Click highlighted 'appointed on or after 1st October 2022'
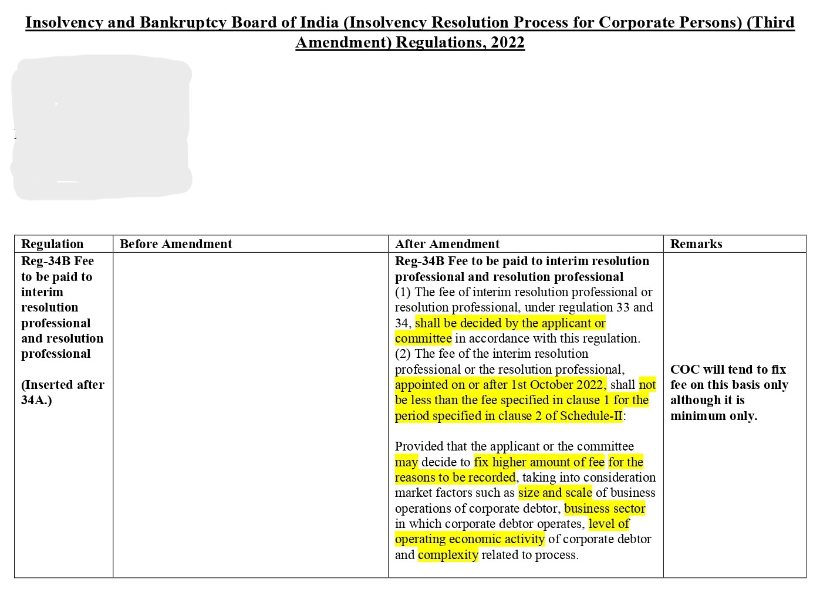820x596 pixels. point(500,385)
